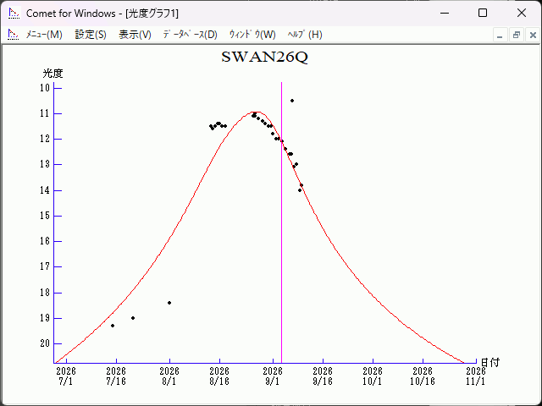Click the data point near 8/1 at magnitude 18
The width and height of the screenshot is (542, 406).
click(169, 303)
